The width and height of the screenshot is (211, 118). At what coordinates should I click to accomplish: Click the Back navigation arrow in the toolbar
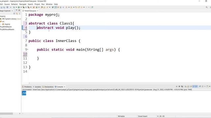pyautogui.click(x=81, y=7)
